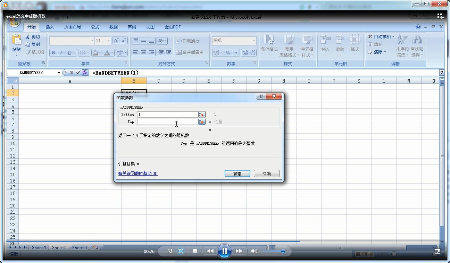Pause the video playback
450x263 pixels.
coord(224,251)
